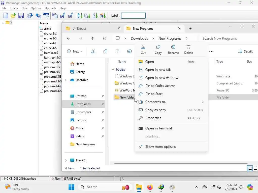Toggle the Details pane button
The width and height of the screenshot is (258, 193).
point(245,51)
